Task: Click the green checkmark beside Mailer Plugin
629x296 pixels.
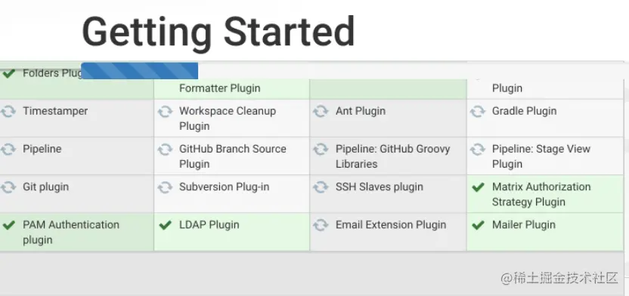Action: (478, 225)
